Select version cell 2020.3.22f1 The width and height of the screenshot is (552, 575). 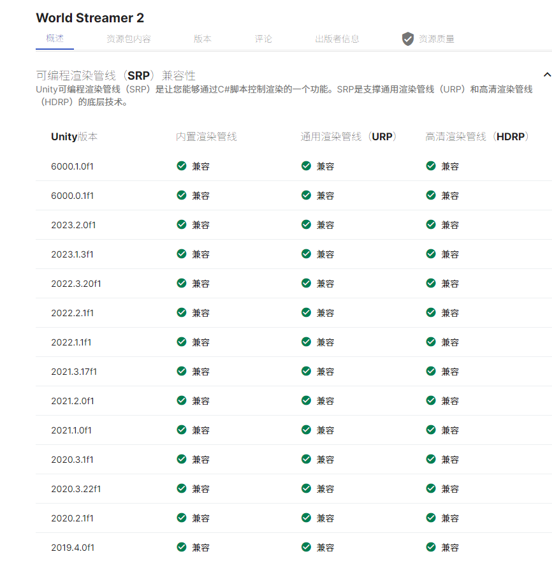click(76, 489)
